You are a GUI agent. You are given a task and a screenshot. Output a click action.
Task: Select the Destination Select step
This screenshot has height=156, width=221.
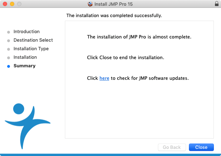coord(33,40)
